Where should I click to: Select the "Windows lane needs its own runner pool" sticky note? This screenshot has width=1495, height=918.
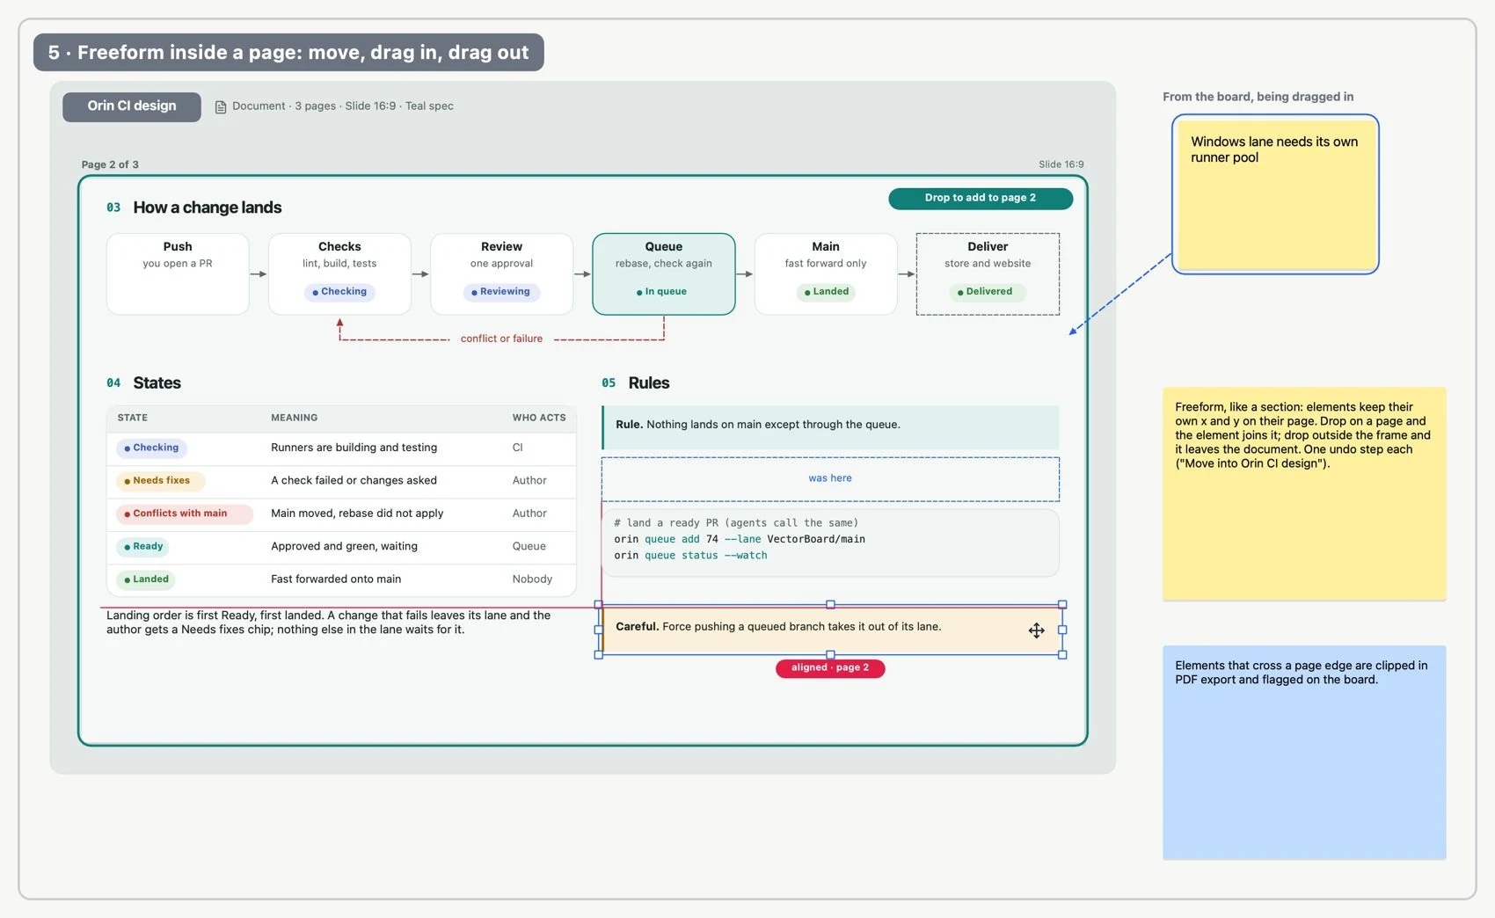(x=1275, y=194)
